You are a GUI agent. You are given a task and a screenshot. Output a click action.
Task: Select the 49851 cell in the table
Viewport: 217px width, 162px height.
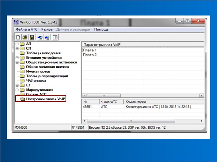[x=87, y=107]
